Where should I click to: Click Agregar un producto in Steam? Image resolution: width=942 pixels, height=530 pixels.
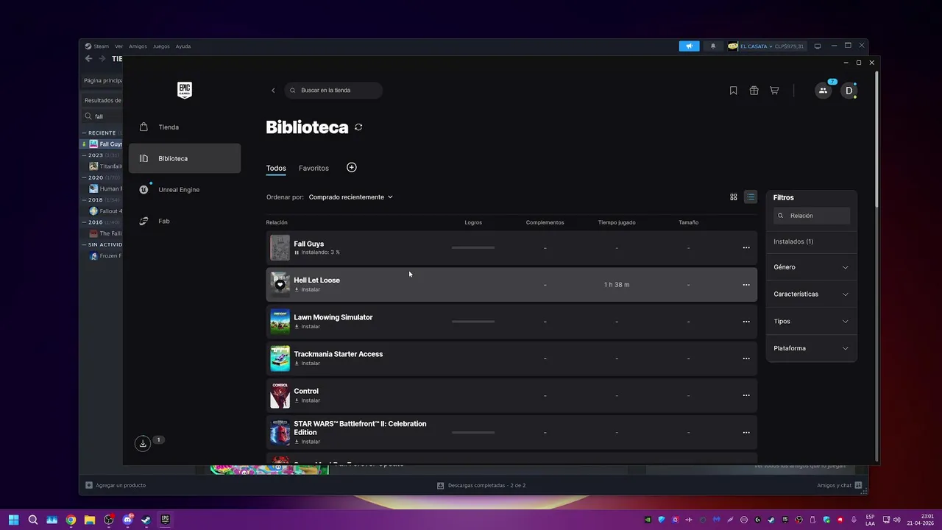[116, 485]
